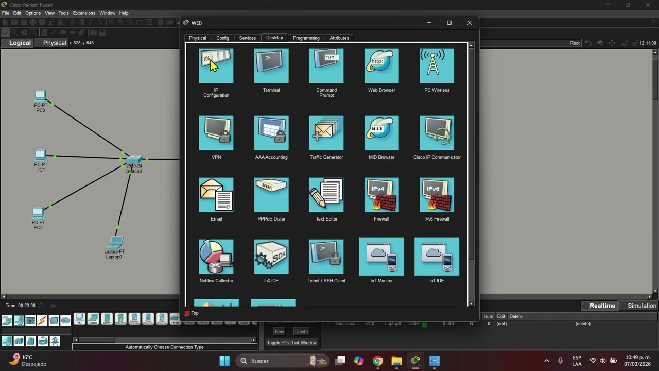The height and width of the screenshot is (371, 659).
Task: Open the PPPoE Dialer
Action: click(271, 195)
